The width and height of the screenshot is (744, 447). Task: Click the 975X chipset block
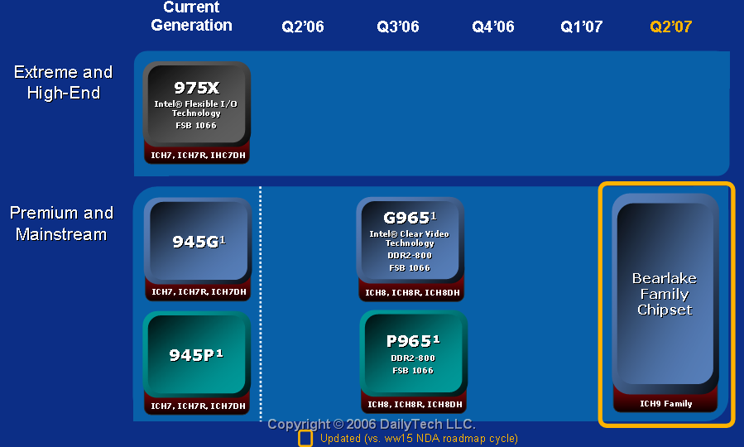(197, 104)
